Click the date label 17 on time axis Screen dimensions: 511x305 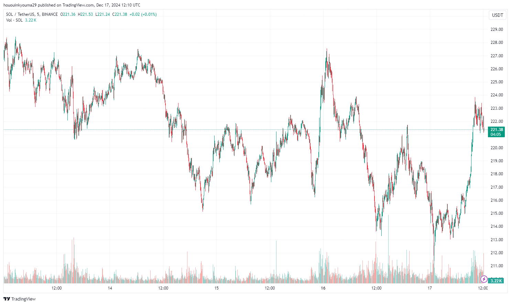click(x=430, y=288)
